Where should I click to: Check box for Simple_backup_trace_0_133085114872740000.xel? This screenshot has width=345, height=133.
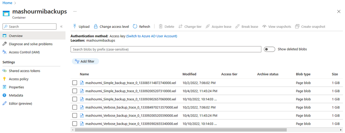click(75, 83)
